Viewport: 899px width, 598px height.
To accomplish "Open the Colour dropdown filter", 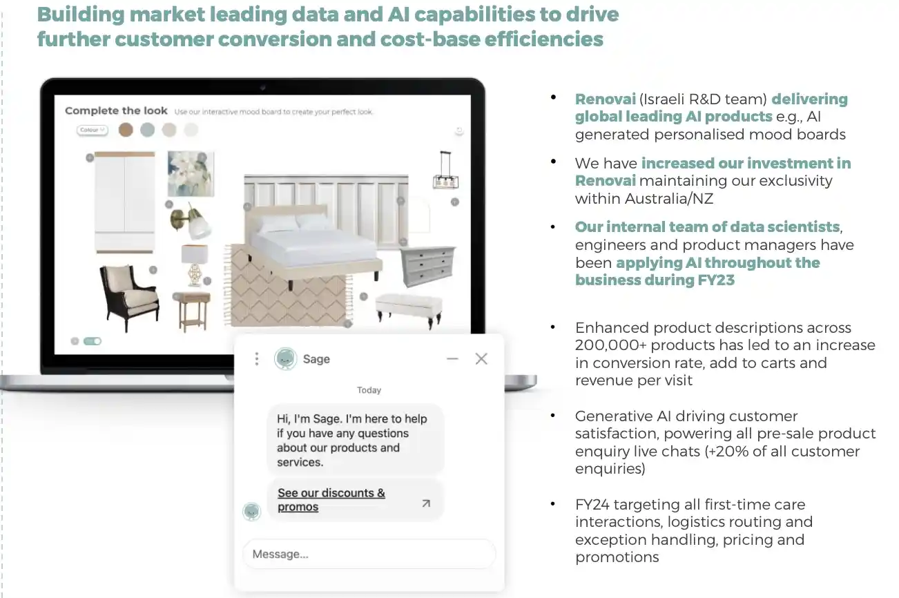I will [93, 130].
